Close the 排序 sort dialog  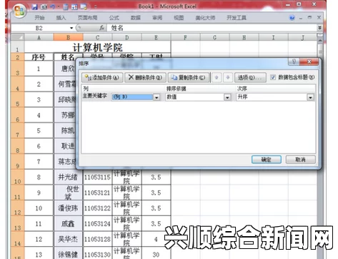coord(309,62)
